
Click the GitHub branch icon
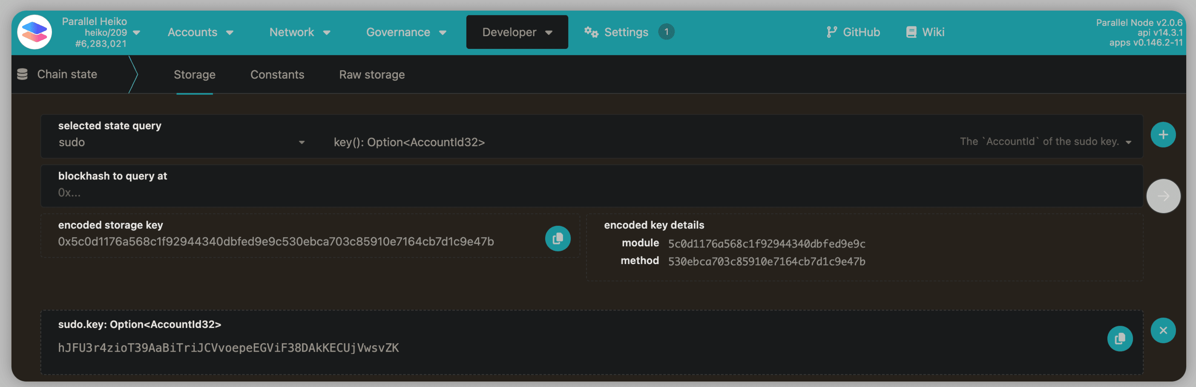831,32
